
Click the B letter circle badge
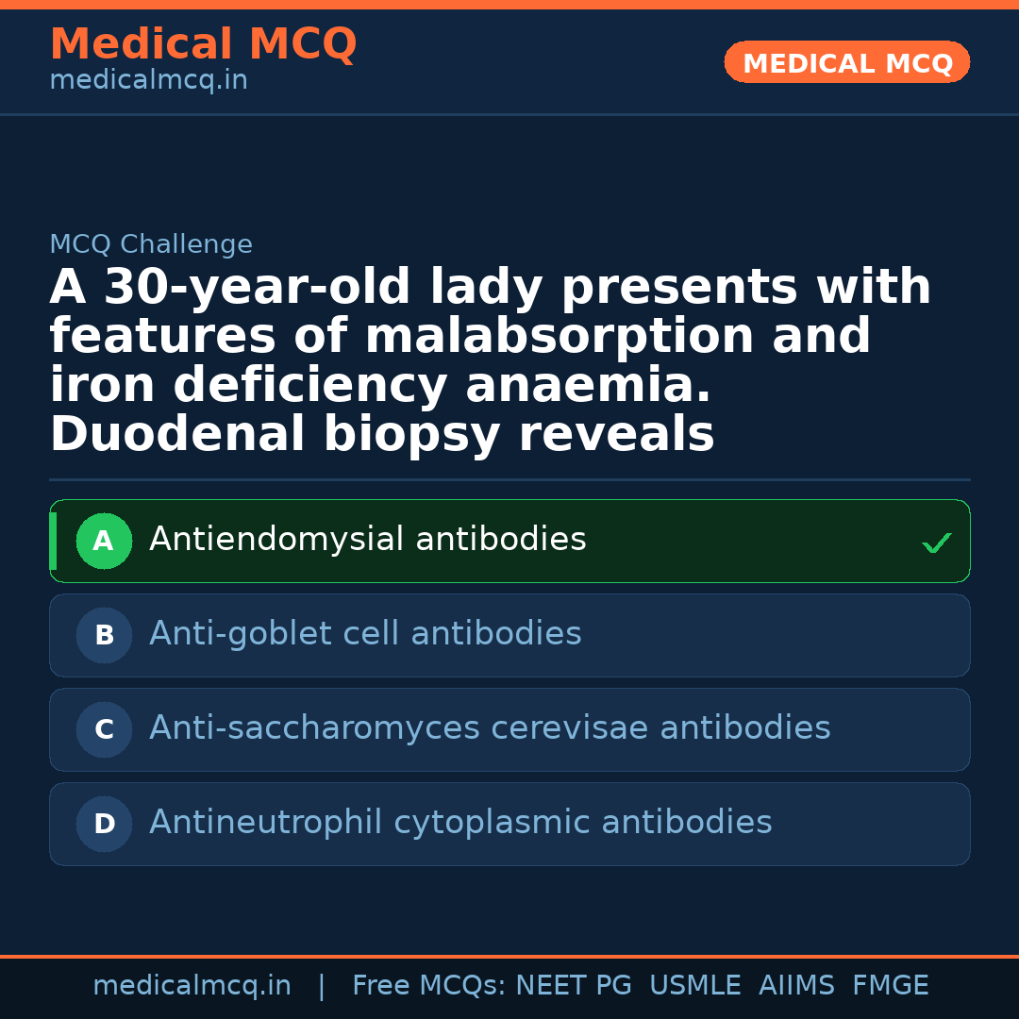point(104,636)
